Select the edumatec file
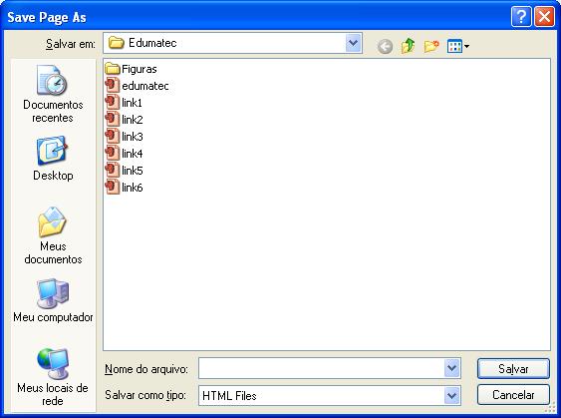 tap(138, 86)
